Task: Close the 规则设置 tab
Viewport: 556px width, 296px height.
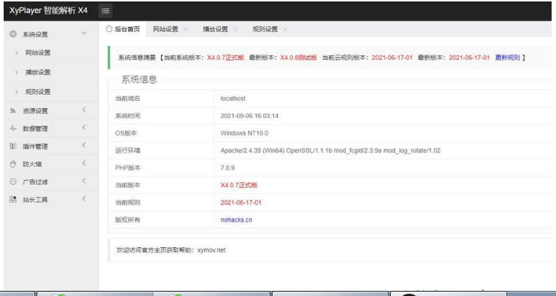Action: click(x=285, y=30)
